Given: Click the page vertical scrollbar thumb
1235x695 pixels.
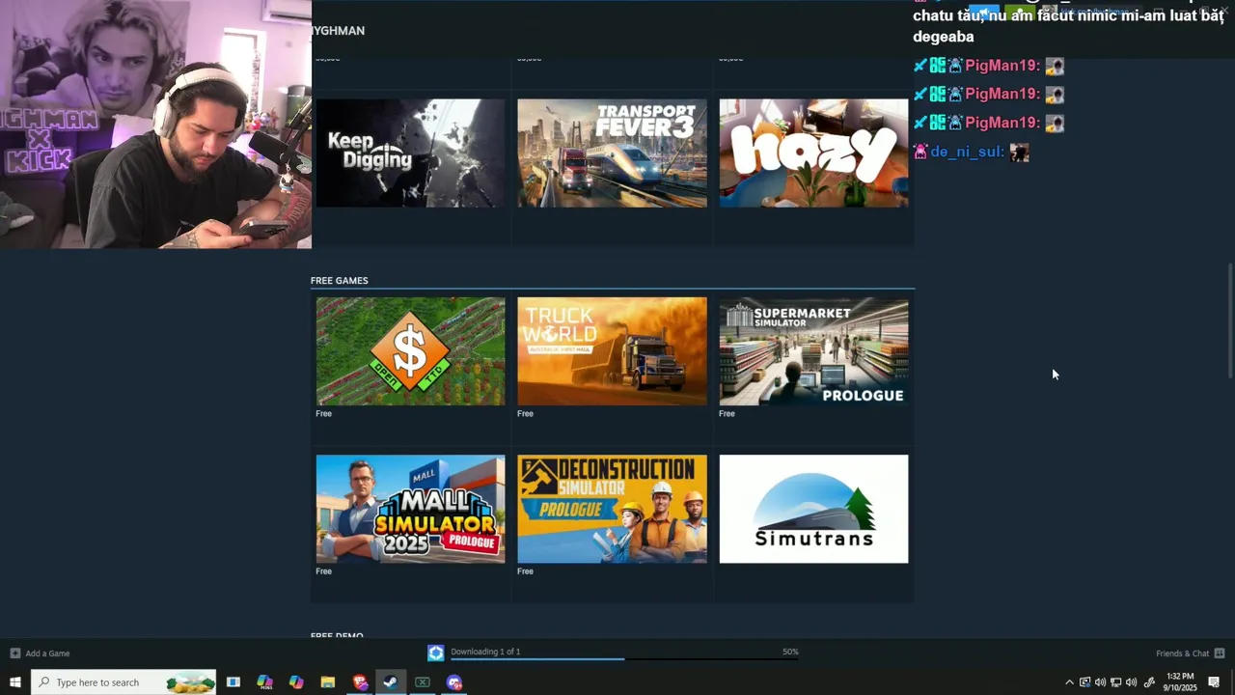Looking at the screenshot, I should pos(1229,320).
